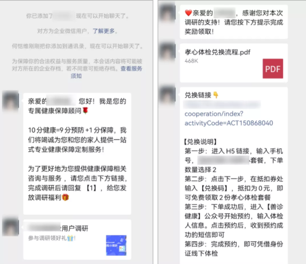Click the pointing-down hand emoji after 兑换链接
This screenshot has width=306, height=264.
point(216,95)
